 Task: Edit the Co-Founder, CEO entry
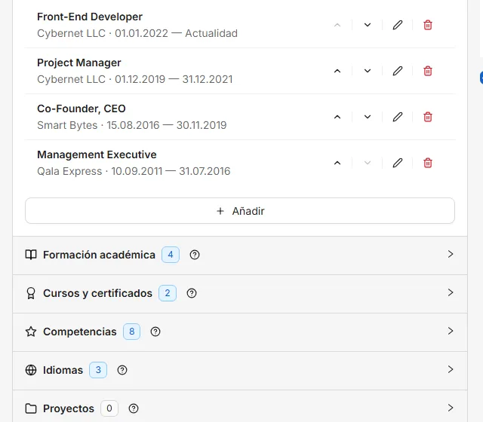click(x=398, y=117)
